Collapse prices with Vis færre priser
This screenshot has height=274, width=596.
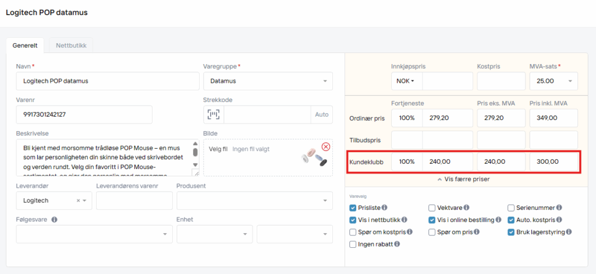tap(463, 179)
